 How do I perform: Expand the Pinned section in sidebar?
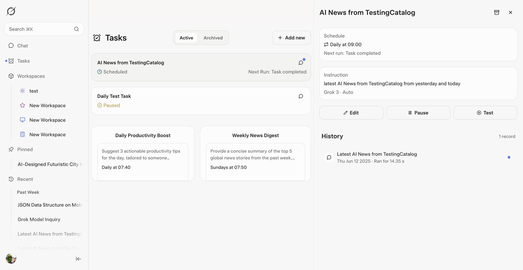tap(25, 149)
